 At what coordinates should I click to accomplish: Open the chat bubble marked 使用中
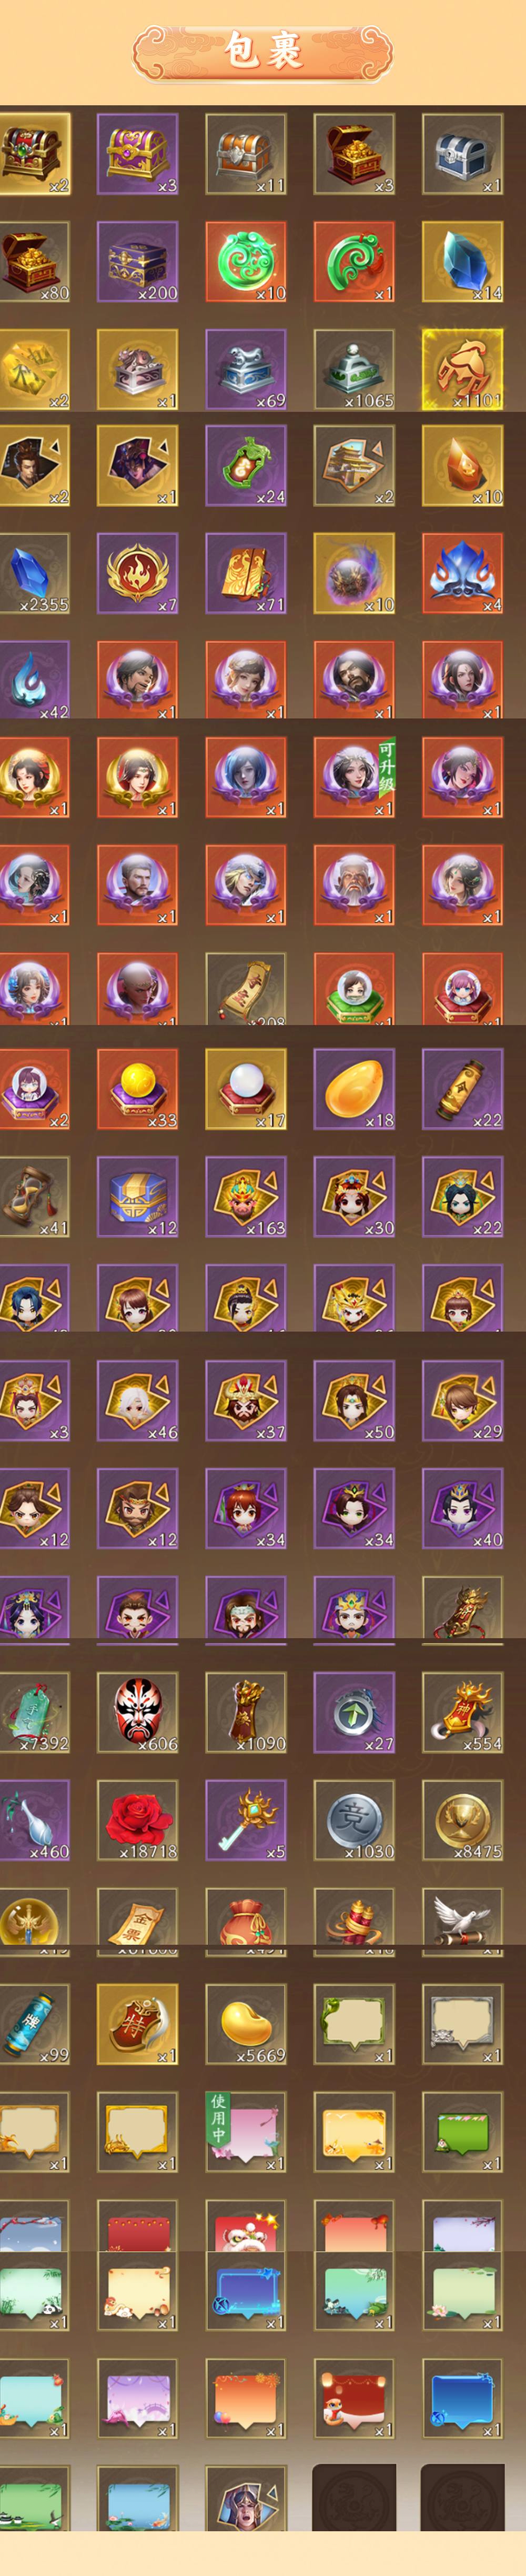click(x=246, y=2131)
